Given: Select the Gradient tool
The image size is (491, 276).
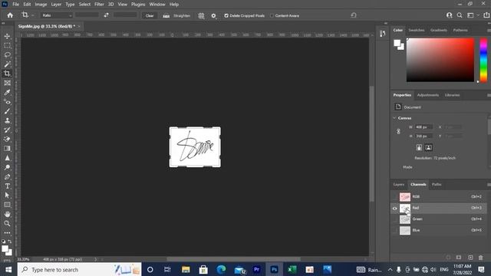Looking at the screenshot, I should click(7, 149).
